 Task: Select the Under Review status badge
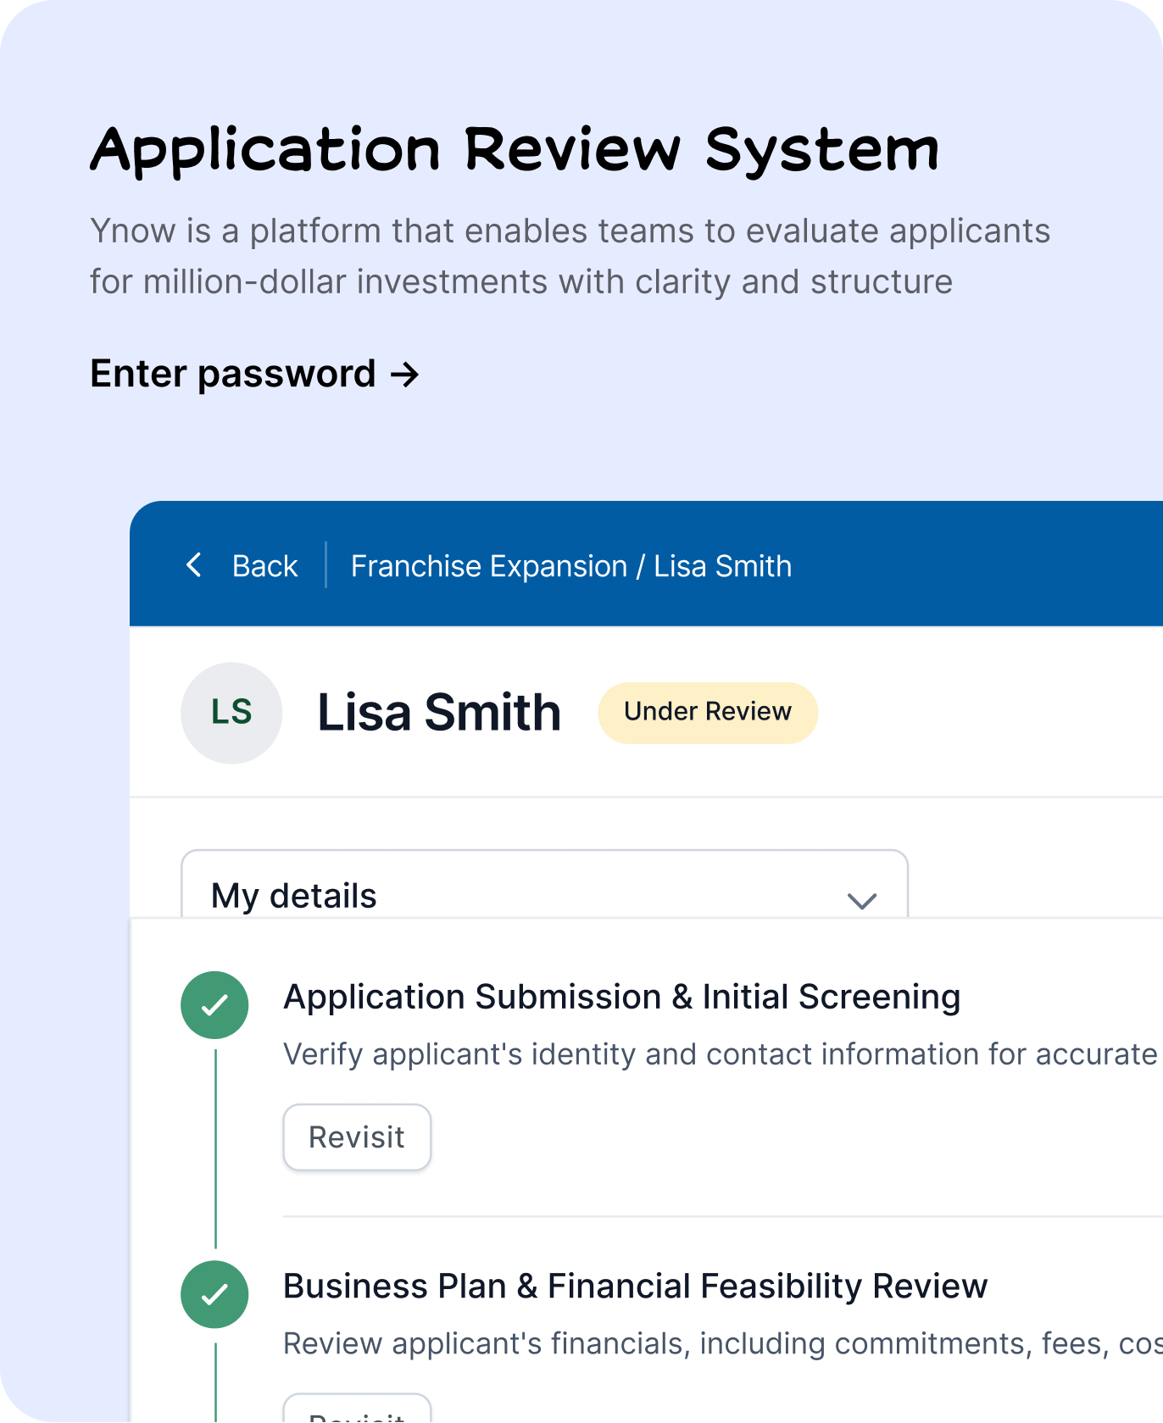pyautogui.click(x=708, y=713)
